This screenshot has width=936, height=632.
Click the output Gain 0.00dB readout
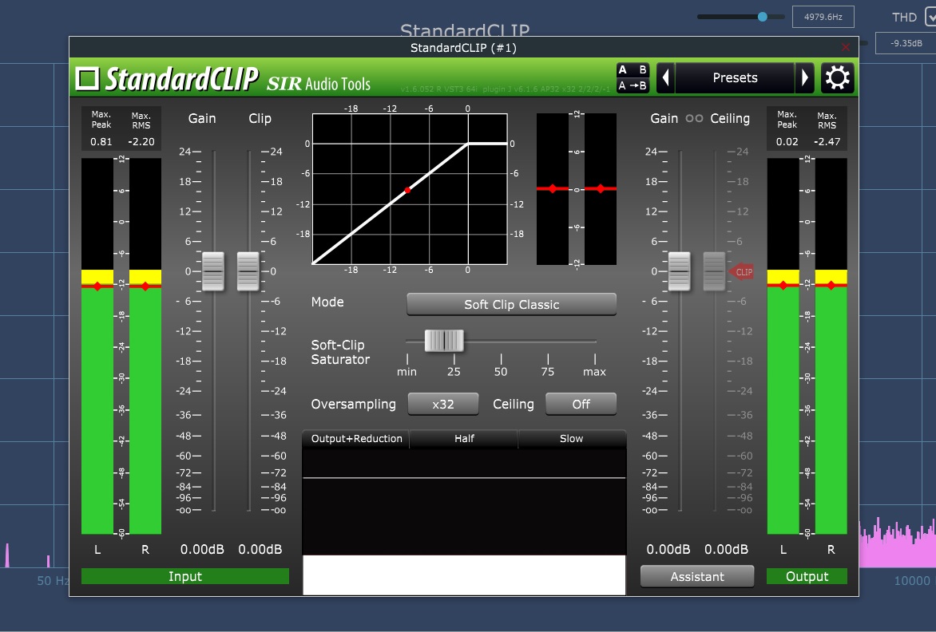pos(668,549)
